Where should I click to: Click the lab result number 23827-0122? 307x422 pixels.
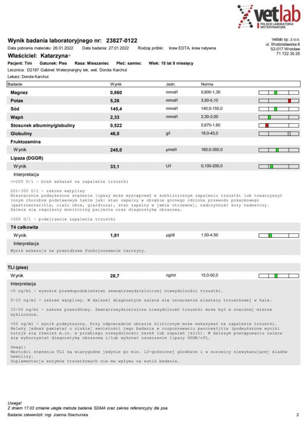pyautogui.click(x=121, y=41)
